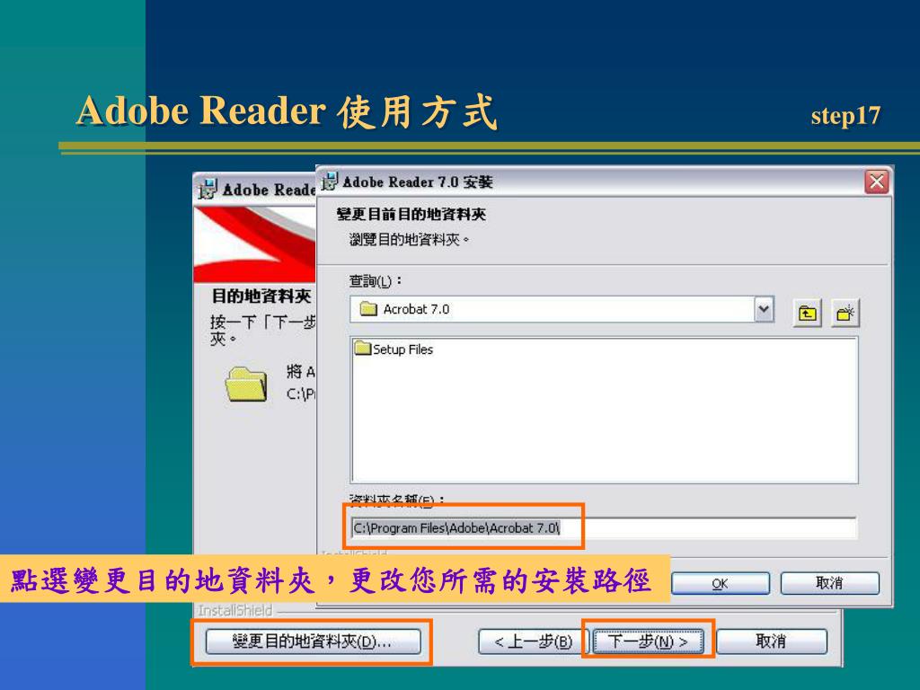The height and width of the screenshot is (690, 920).
Task: Open the Acrobat 7.0 lookup dropdown arrow
Action: (764, 309)
